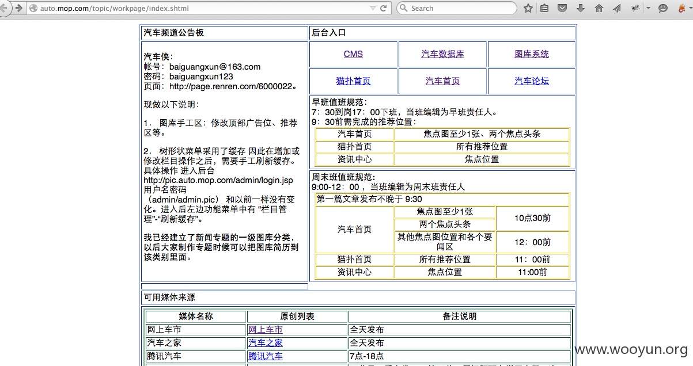
Task: Click the 备注说明 column header
Action: (459, 317)
